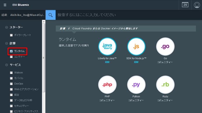Click the sidebar scrollbar up arrow
Image resolution: width=202 pixels, height=113 pixels.
click(x=44, y=22)
